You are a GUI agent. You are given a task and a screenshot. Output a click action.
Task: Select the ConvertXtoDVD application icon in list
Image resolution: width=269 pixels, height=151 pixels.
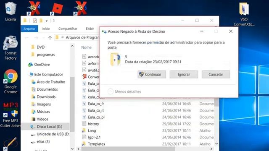pos(84,76)
